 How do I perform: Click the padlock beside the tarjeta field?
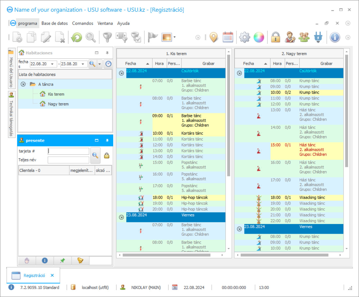tap(107, 156)
